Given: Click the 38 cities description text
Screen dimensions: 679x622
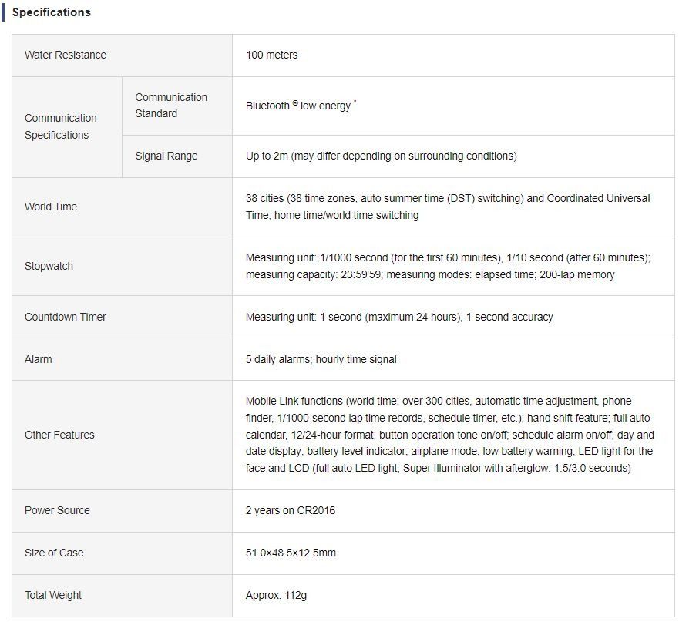Looking at the screenshot, I should (x=447, y=207).
